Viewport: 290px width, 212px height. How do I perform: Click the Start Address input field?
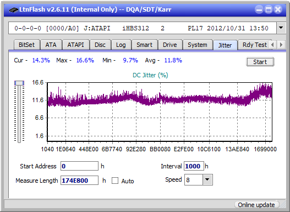coord(79,166)
